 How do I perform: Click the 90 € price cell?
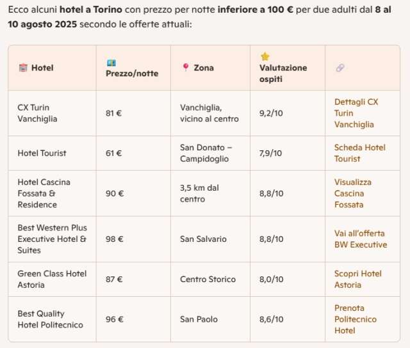115,193
